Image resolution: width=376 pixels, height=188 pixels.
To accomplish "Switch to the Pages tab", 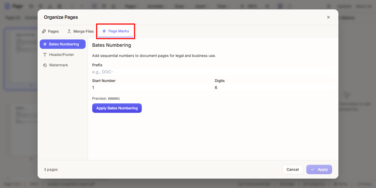I will click(x=50, y=31).
